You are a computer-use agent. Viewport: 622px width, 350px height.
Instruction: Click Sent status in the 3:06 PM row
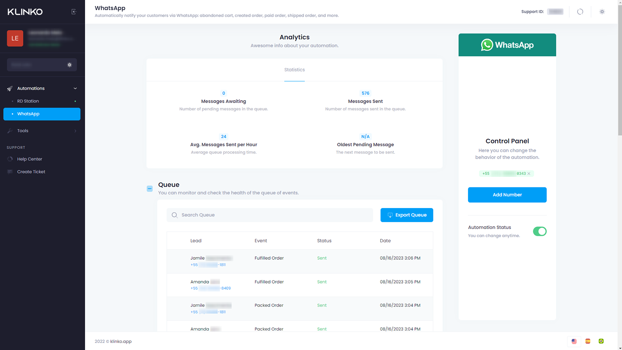click(x=322, y=258)
